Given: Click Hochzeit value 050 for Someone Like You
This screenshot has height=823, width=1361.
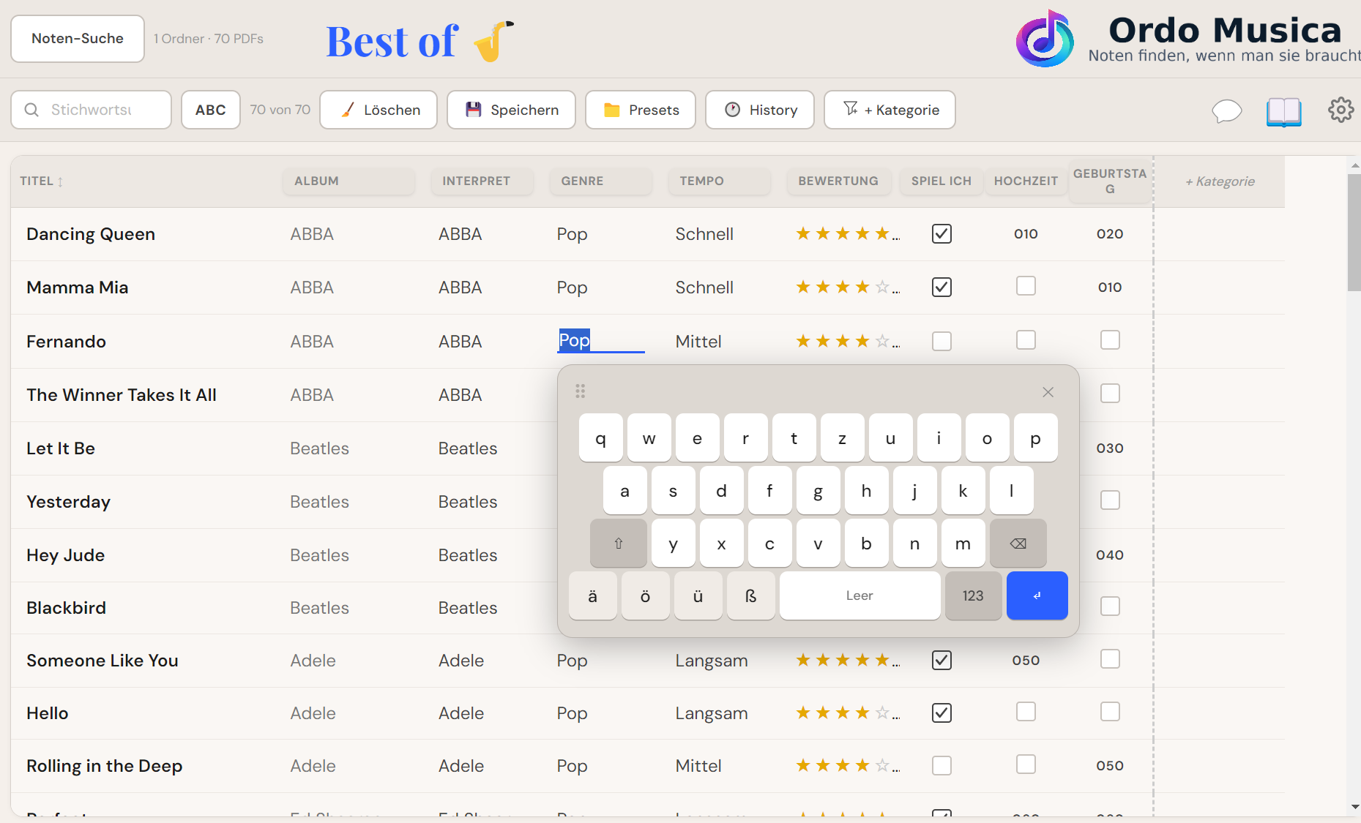Looking at the screenshot, I should pos(1026,661).
